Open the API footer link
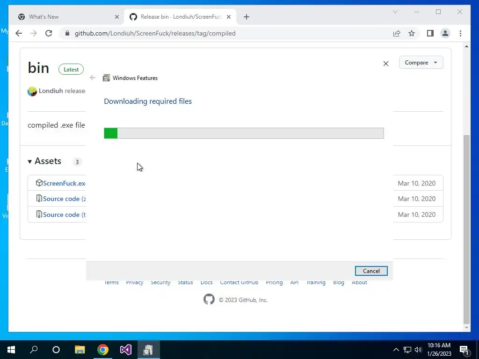This screenshot has width=479, height=359. (x=295, y=283)
